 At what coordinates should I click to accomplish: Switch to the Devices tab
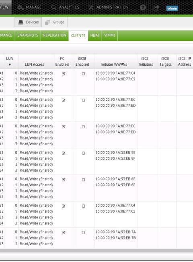(x=28, y=22)
